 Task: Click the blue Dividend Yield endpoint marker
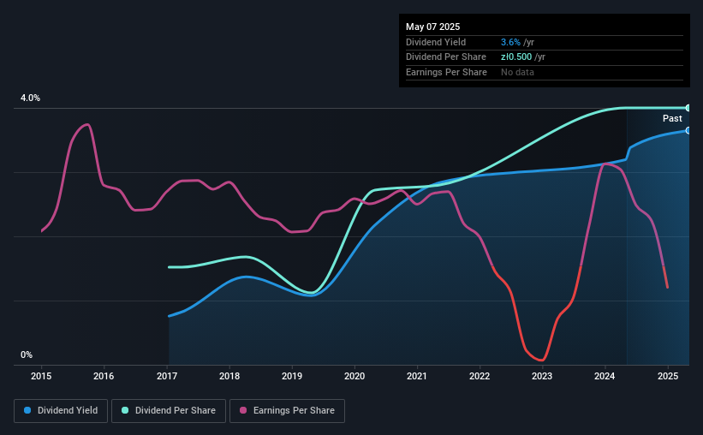(688, 130)
